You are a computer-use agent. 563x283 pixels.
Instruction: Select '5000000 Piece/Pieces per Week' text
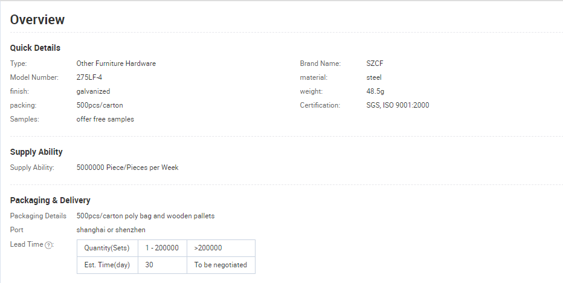click(x=127, y=168)
